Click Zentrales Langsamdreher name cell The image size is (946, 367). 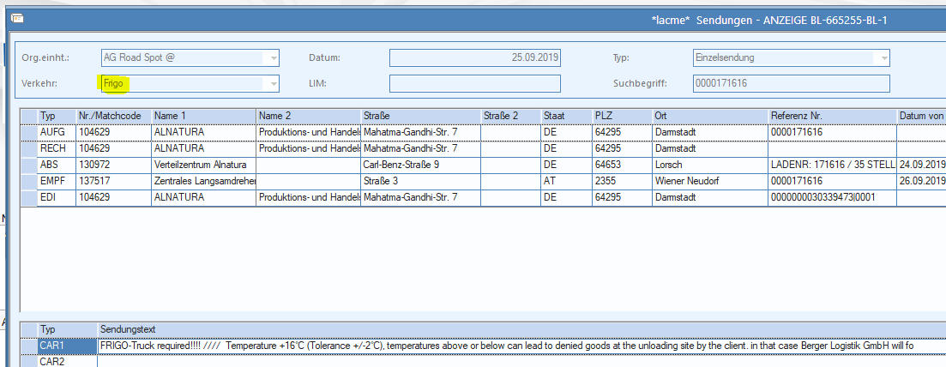point(203,181)
